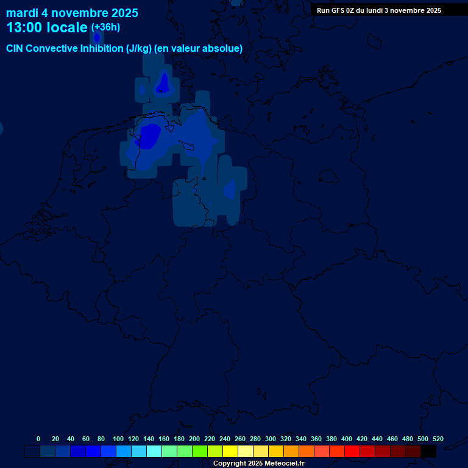Image resolution: width=468 pixels, height=468 pixels.
Task: Click the '(+36h)' forecast offset text
Action: (105, 27)
